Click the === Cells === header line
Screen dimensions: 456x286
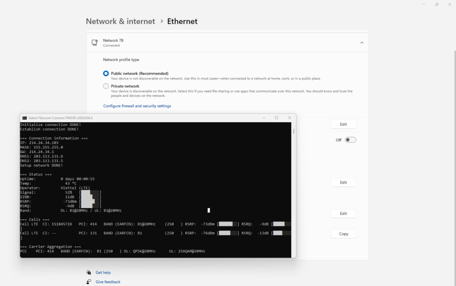[35, 220]
